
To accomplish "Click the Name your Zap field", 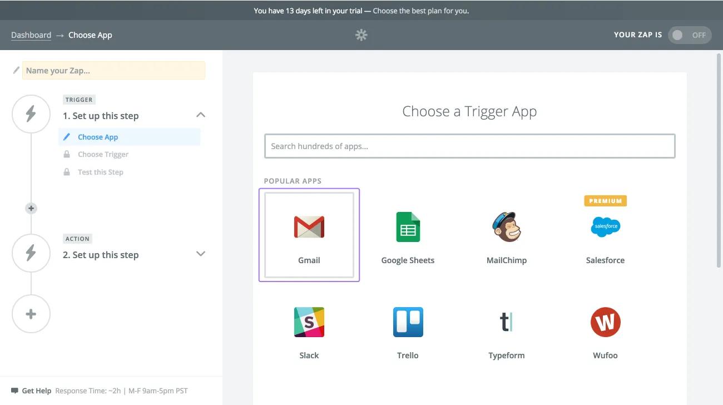I will pos(113,71).
